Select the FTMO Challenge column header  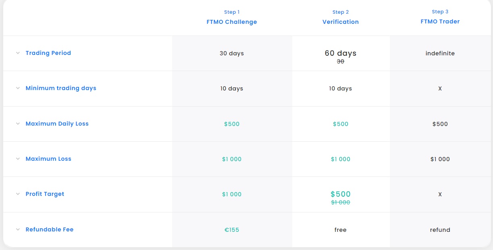click(231, 22)
